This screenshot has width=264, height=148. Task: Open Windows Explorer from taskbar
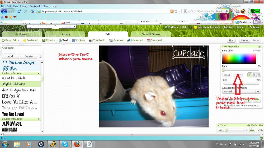17,144
